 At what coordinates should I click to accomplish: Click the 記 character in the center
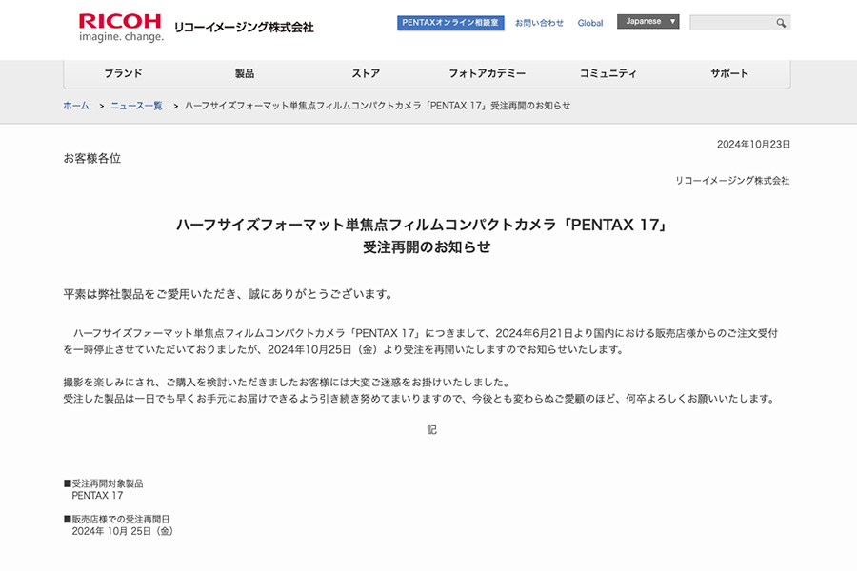(x=431, y=430)
